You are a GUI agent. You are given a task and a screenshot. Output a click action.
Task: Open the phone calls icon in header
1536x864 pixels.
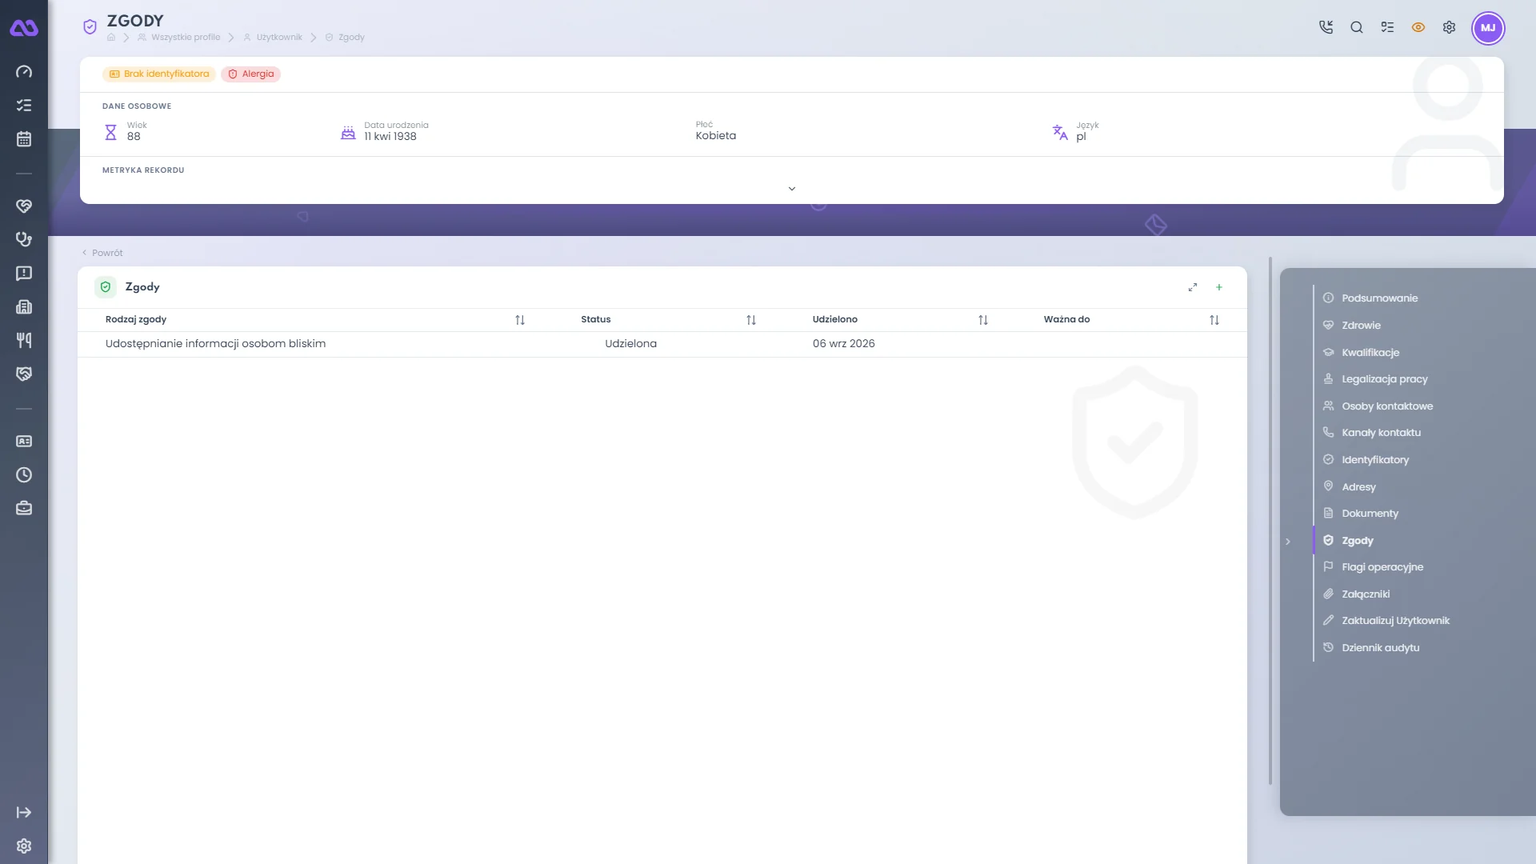click(x=1326, y=27)
